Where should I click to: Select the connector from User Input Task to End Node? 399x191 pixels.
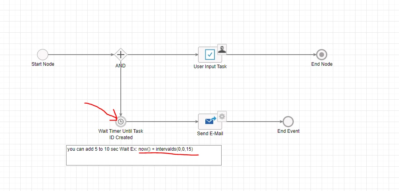[x=271, y=55]
